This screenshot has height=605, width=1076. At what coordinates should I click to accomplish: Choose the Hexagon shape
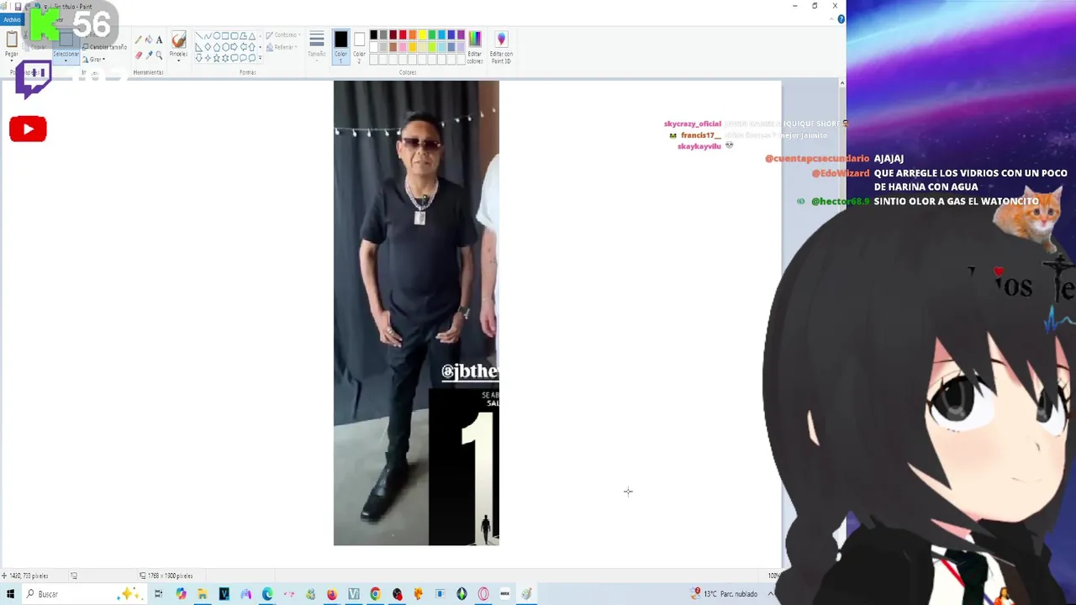coord(225,47)
